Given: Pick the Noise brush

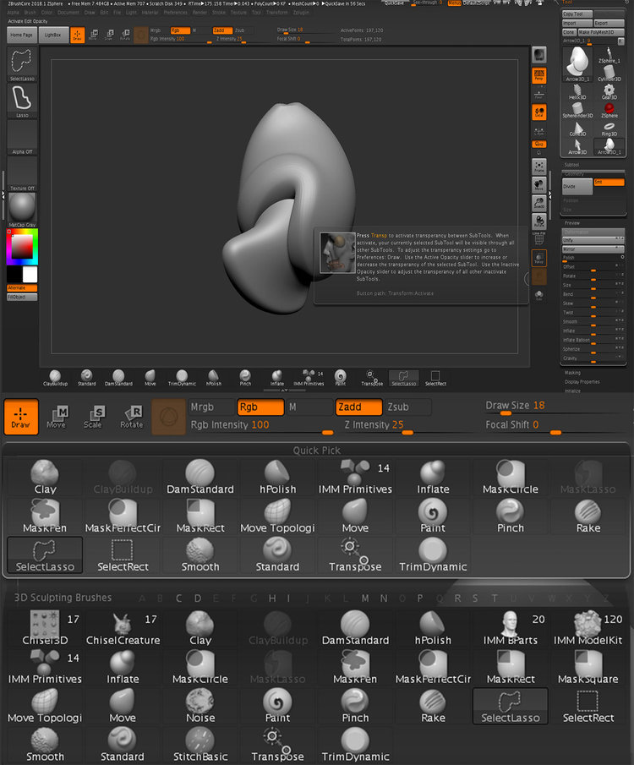Looking at the screenshot, I should (x=200, y=706).
